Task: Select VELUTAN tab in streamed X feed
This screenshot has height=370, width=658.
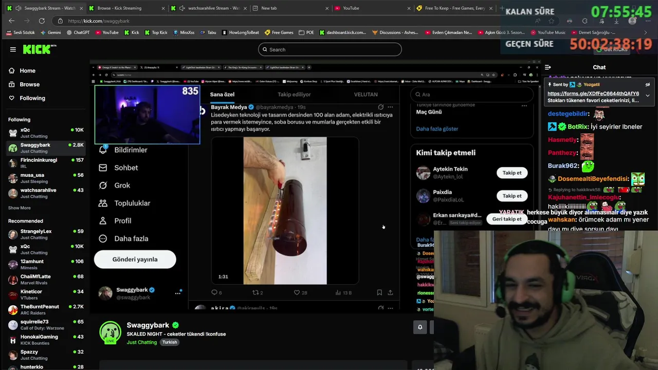Action: [x=366, y=95]
